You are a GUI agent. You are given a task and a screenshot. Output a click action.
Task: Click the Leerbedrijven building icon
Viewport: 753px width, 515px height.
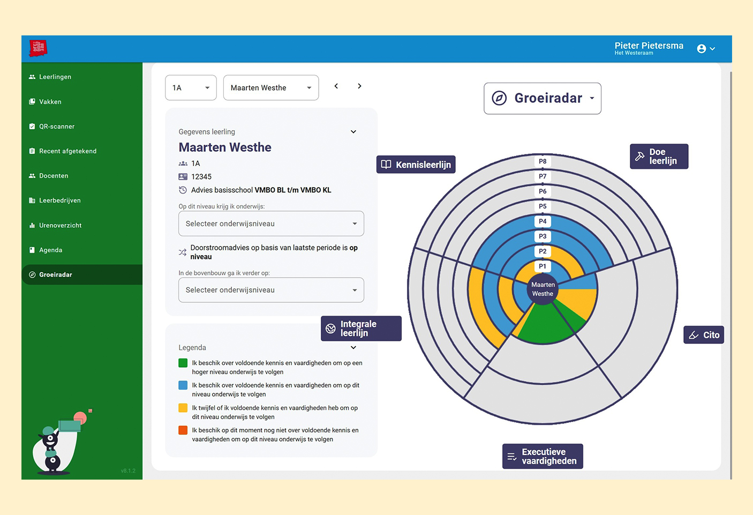point(32,200)
